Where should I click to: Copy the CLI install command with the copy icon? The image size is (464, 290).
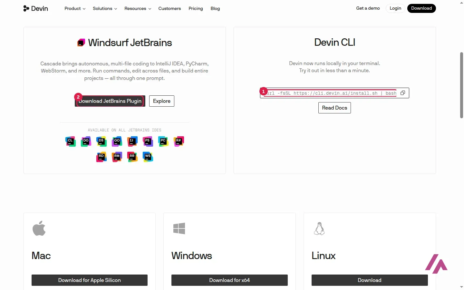click(402, 93)
